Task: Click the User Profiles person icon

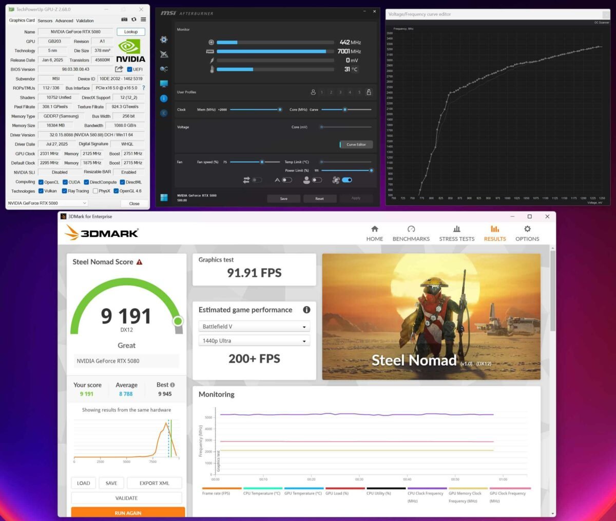Action: pyautogui.click(x=313, y=92)
